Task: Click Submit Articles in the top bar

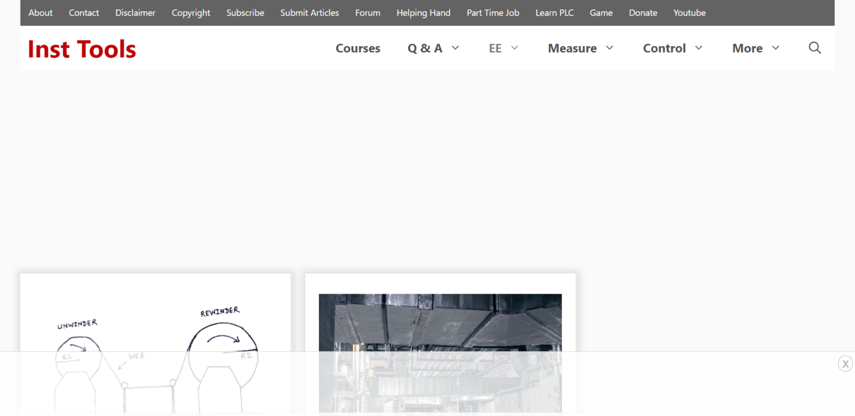Action: pyautogui.click(x=309, y=12)
